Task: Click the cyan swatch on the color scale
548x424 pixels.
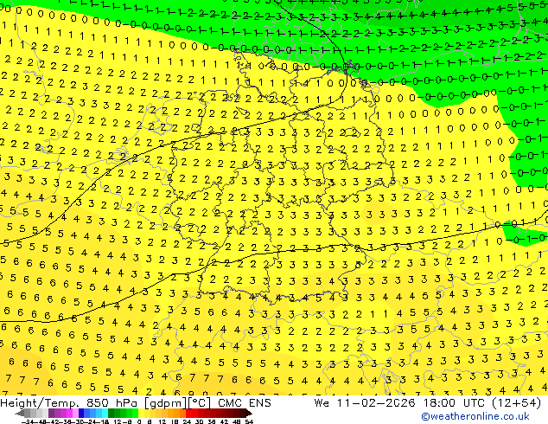Action: click(x=105, y=414)
